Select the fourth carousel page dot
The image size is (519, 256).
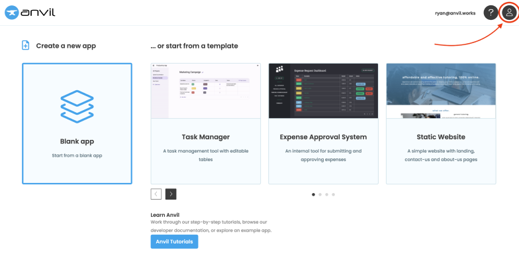coord(334,195)
